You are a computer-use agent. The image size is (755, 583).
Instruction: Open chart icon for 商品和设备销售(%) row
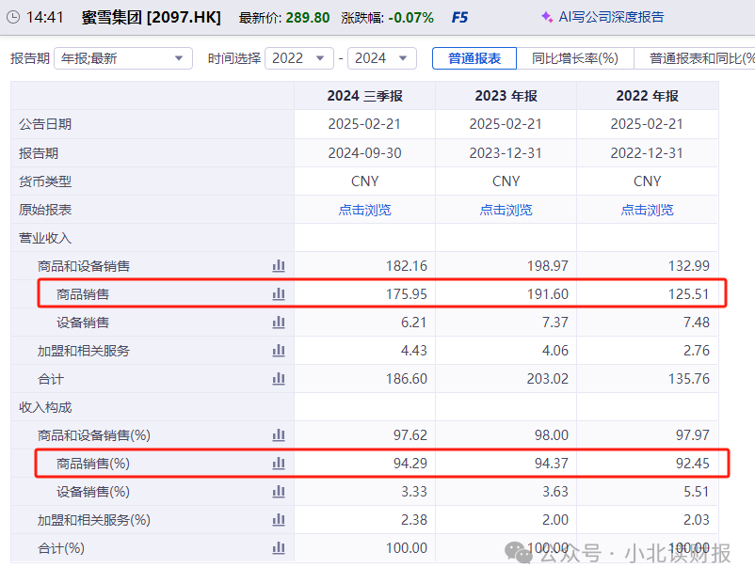279,435
